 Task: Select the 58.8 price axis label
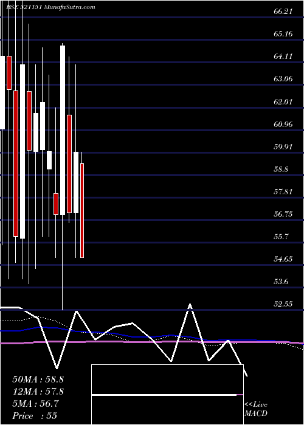[x=281, y=169]
